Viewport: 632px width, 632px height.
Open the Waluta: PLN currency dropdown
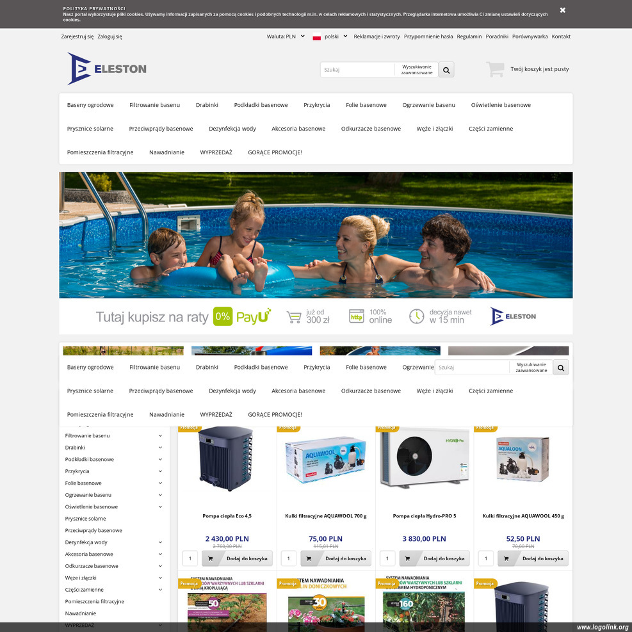pos(286,36)
